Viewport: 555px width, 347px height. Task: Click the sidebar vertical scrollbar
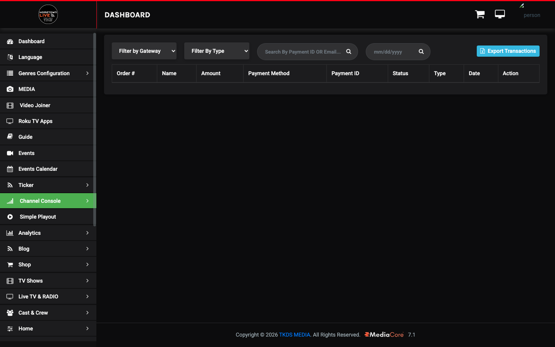click(94, 129)
